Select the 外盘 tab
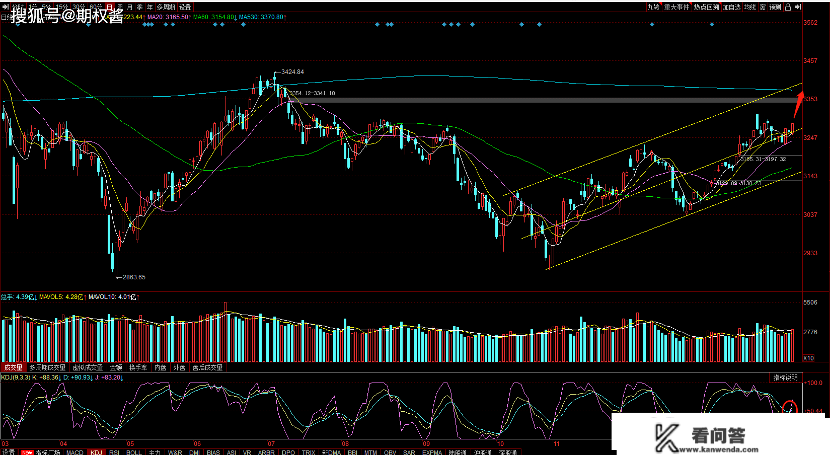The image size is (830, 455). pos(179,367)
